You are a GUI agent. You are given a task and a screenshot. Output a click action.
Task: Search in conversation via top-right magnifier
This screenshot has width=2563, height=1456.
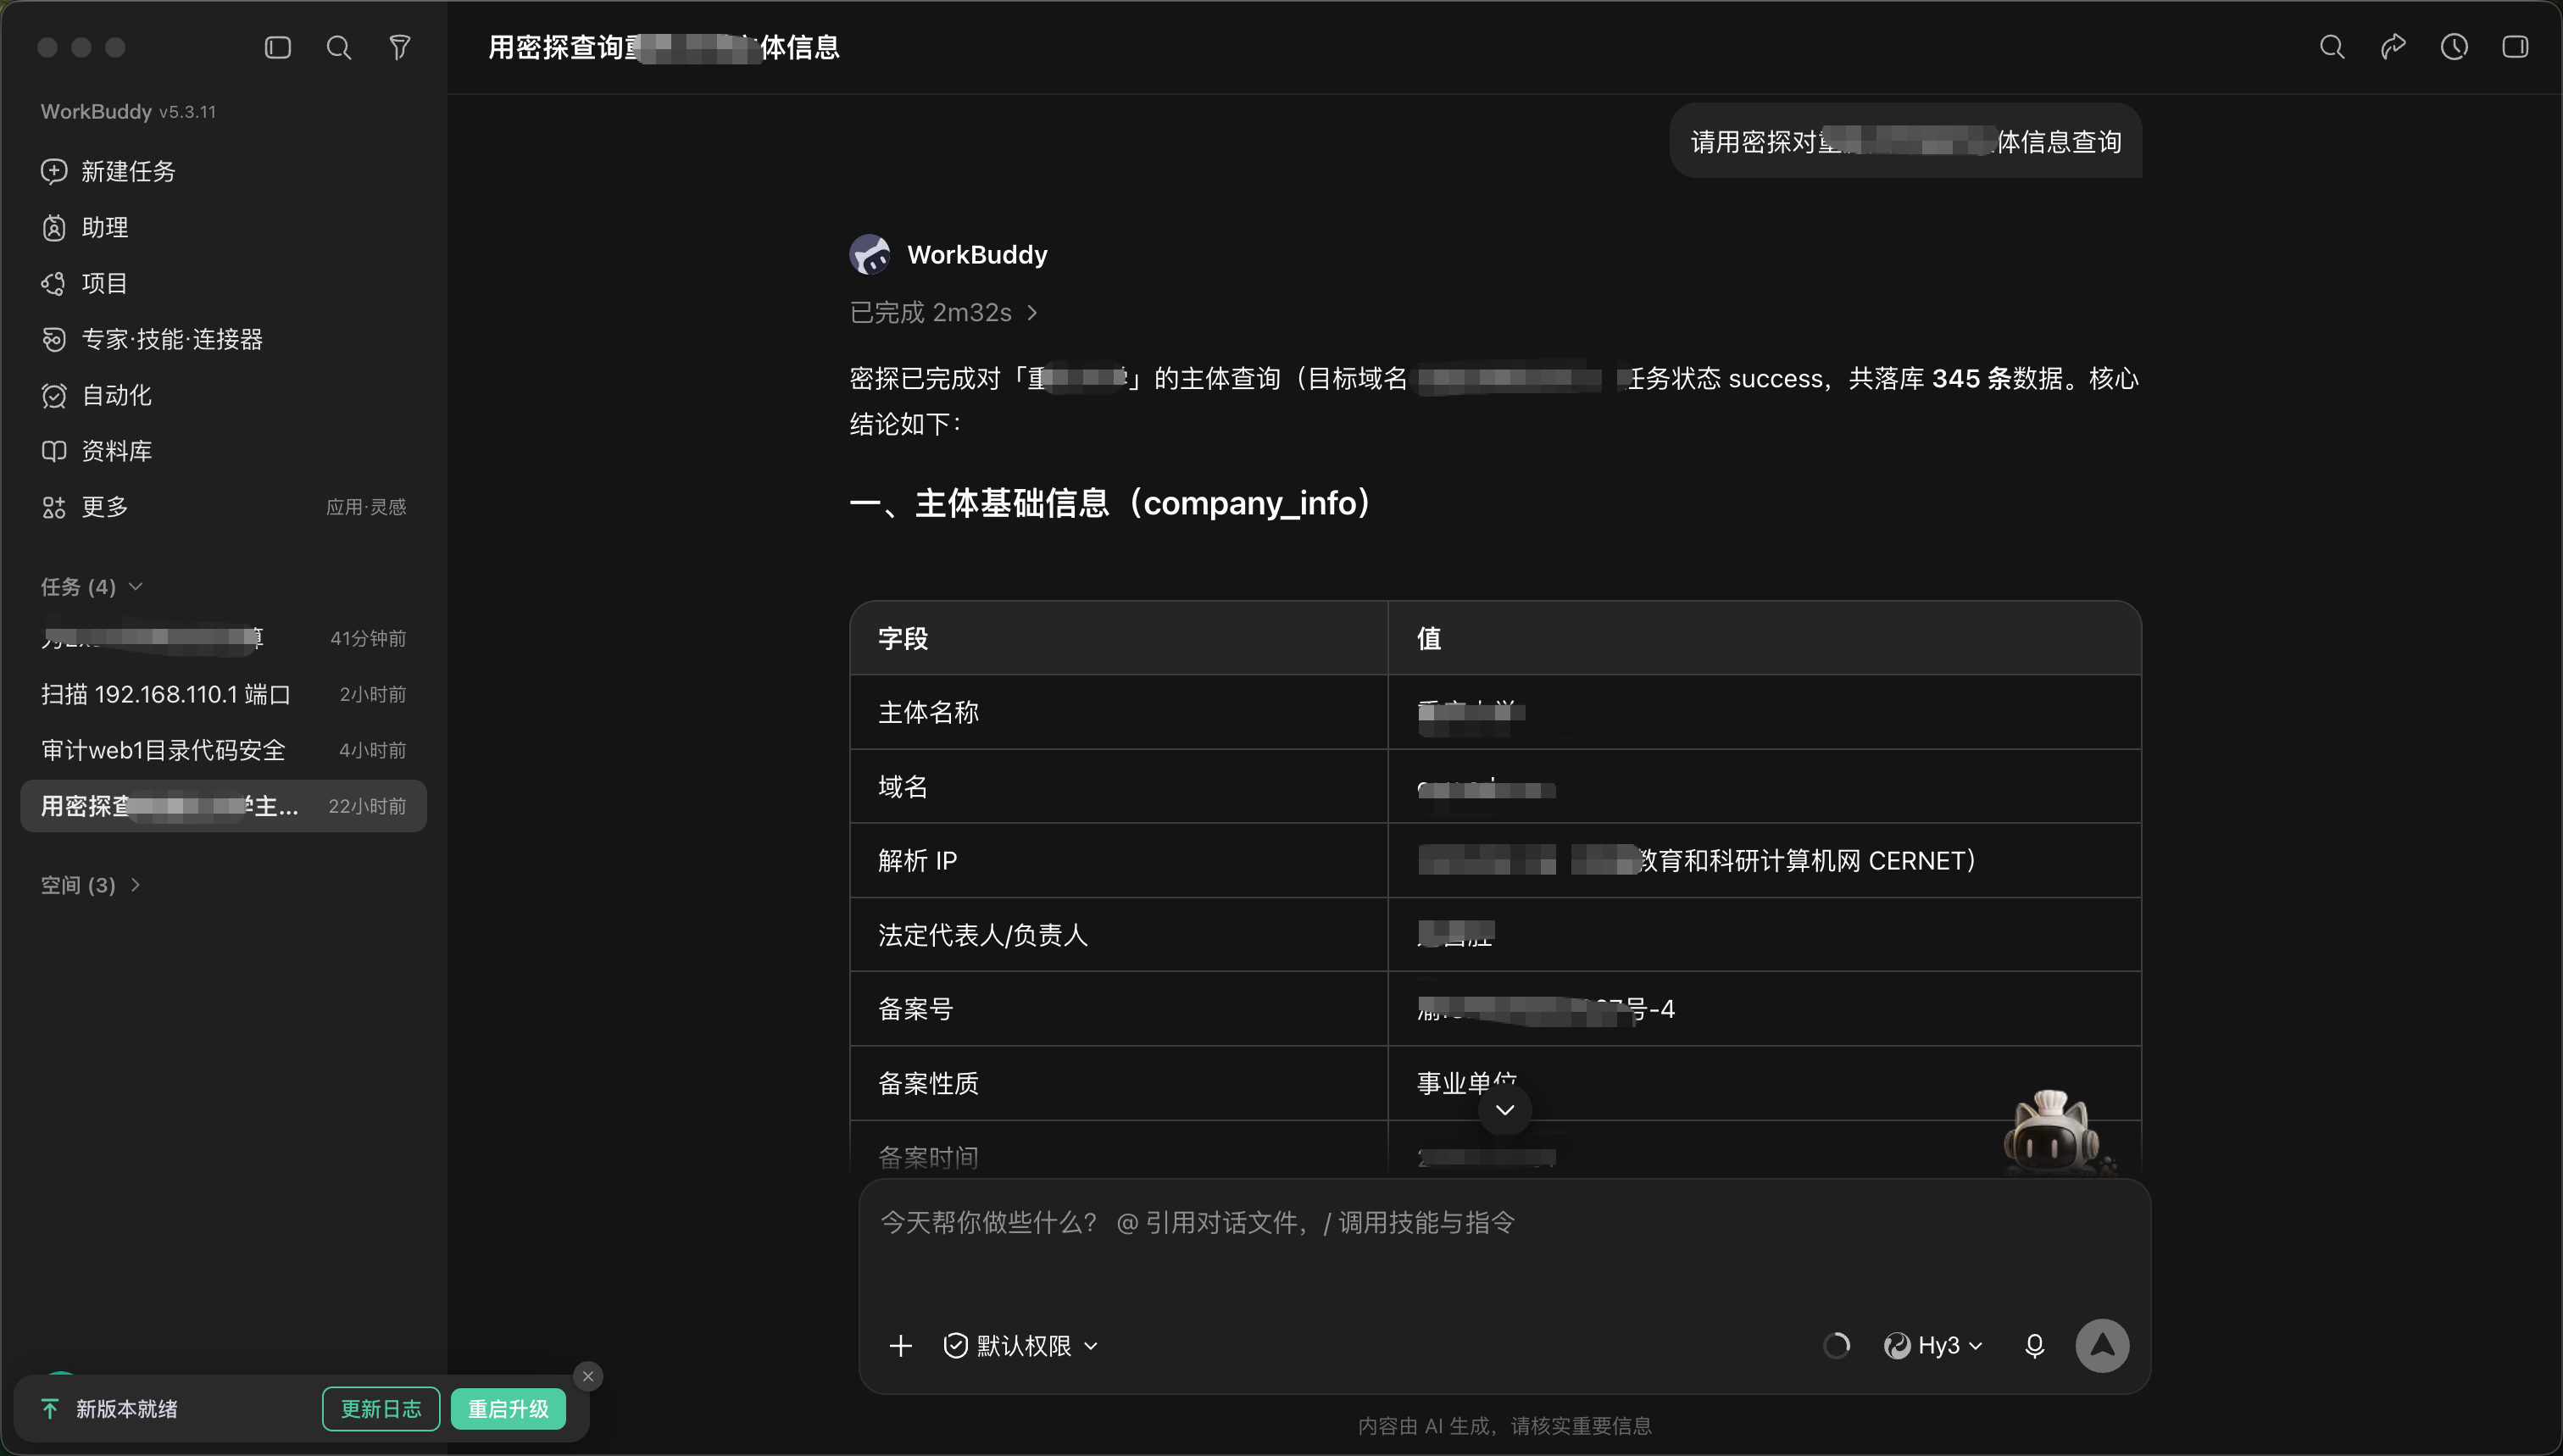[2332, 47]
